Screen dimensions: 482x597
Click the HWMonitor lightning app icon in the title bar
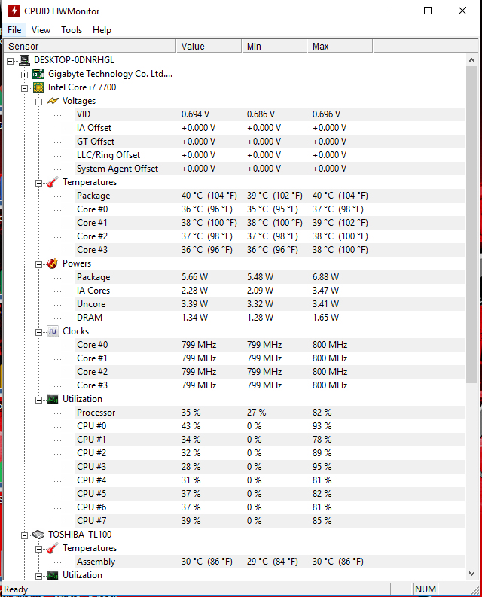[x=14, y=11]
